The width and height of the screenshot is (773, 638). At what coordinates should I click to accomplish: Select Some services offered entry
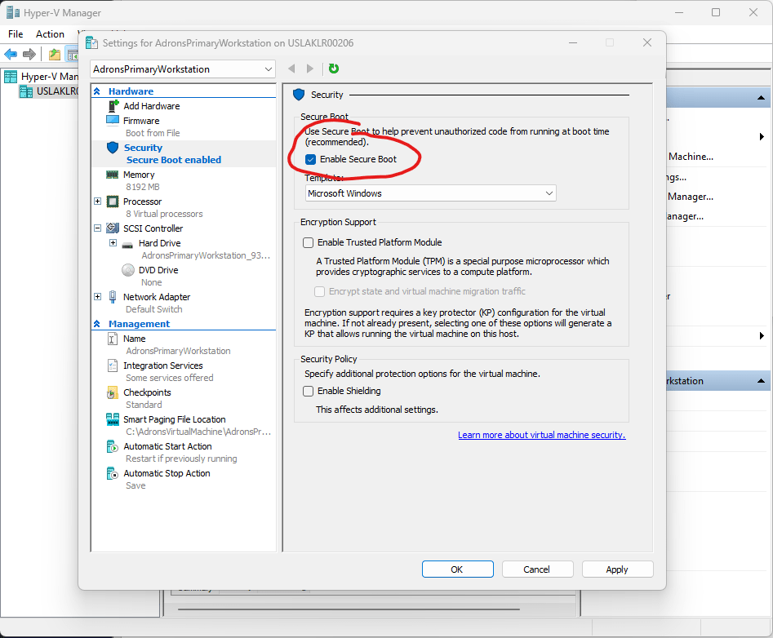coord(170,378)
